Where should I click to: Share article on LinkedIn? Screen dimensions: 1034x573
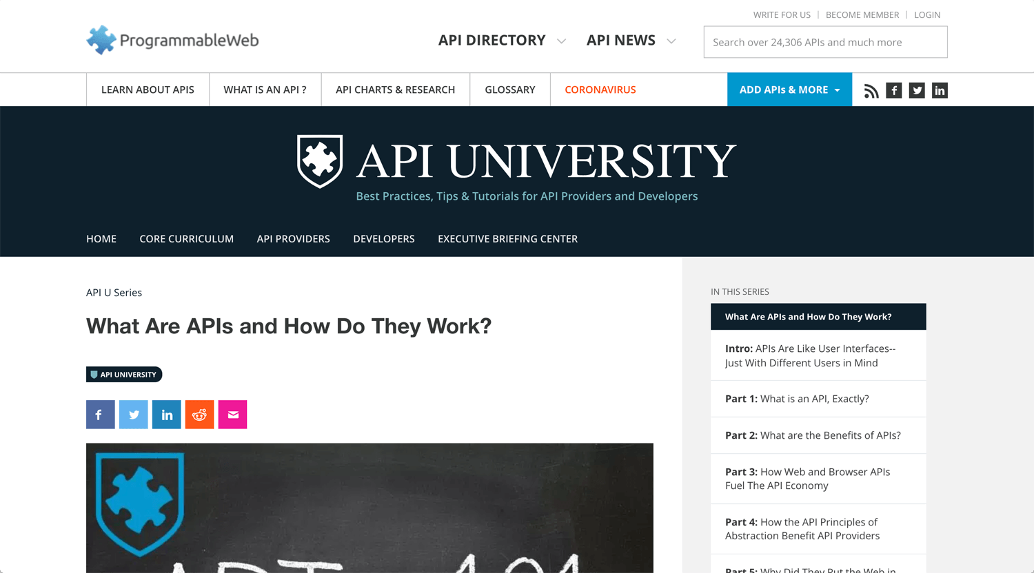[167, 415]
